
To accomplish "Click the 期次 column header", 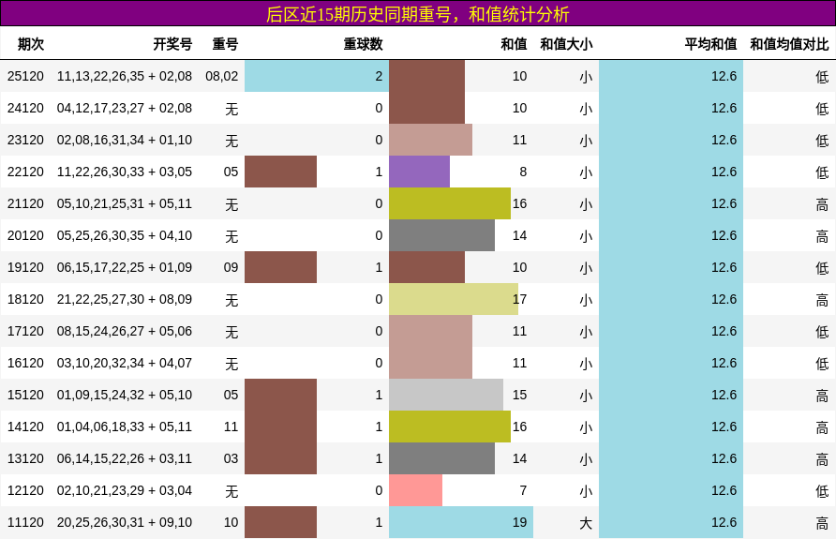I will [x=30, y=44].
